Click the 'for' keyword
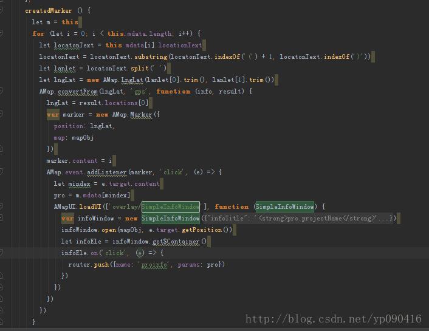This screenshot has width=429, height=331. tap(38, 33)
